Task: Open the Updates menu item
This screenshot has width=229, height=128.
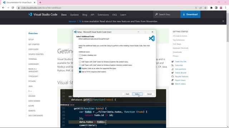Action: click(74, 15)
